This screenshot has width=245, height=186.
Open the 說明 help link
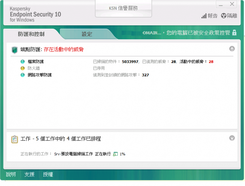tap(11, 174)
